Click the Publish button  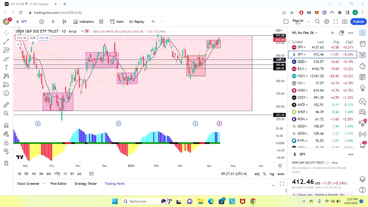[359, 22]
